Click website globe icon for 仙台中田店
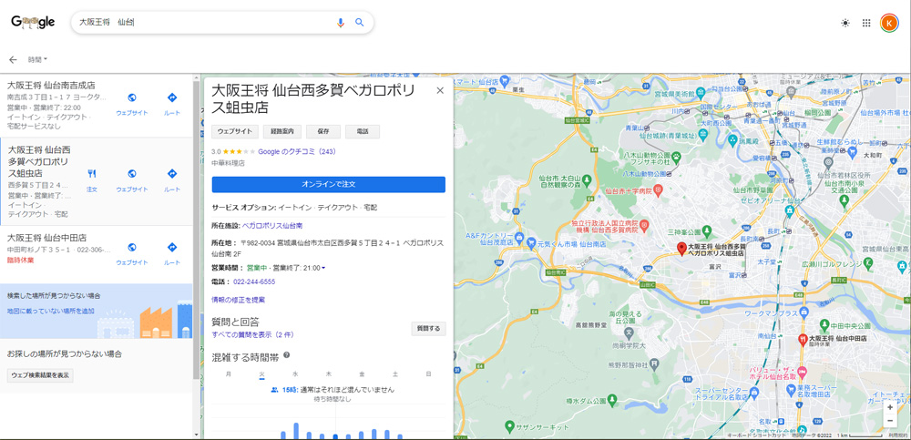Image resolution: width=911 pixels, height=440 pixels. (x=132, y=247)
